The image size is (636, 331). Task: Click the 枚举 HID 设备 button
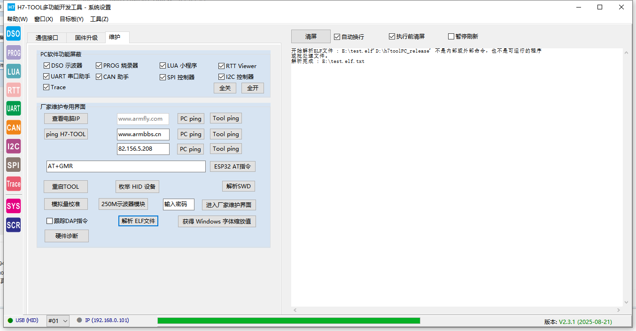coord(137,187)
